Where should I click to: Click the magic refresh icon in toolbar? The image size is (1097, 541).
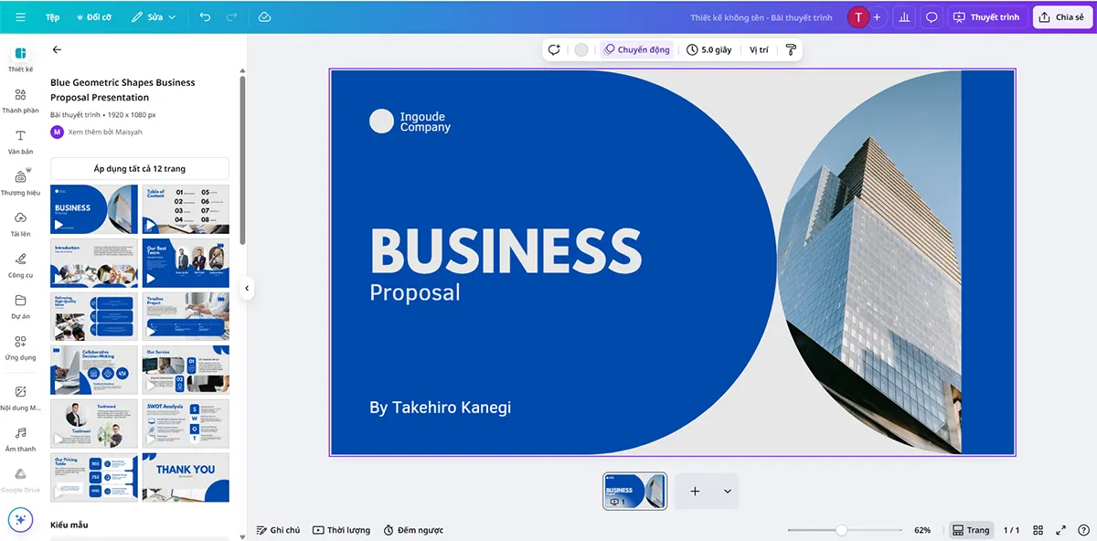(x=554, y=49)
